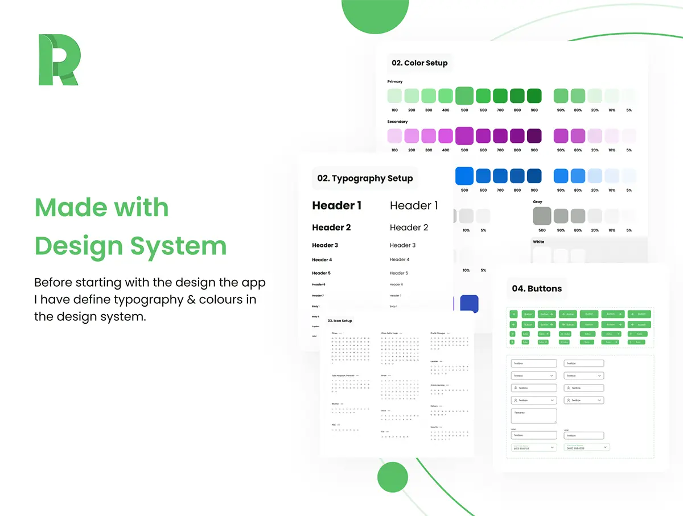
Task: Click inside the Textarea field
Action: (x=533, y=415)
